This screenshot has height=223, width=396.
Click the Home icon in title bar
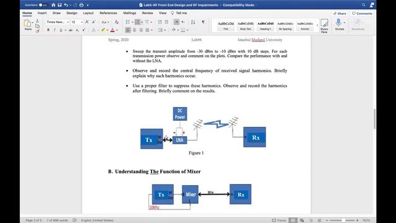click(x=53, y=5)
